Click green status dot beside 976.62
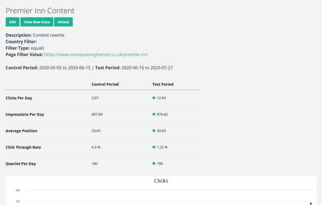322x205 pixels. tap(154, 114)
